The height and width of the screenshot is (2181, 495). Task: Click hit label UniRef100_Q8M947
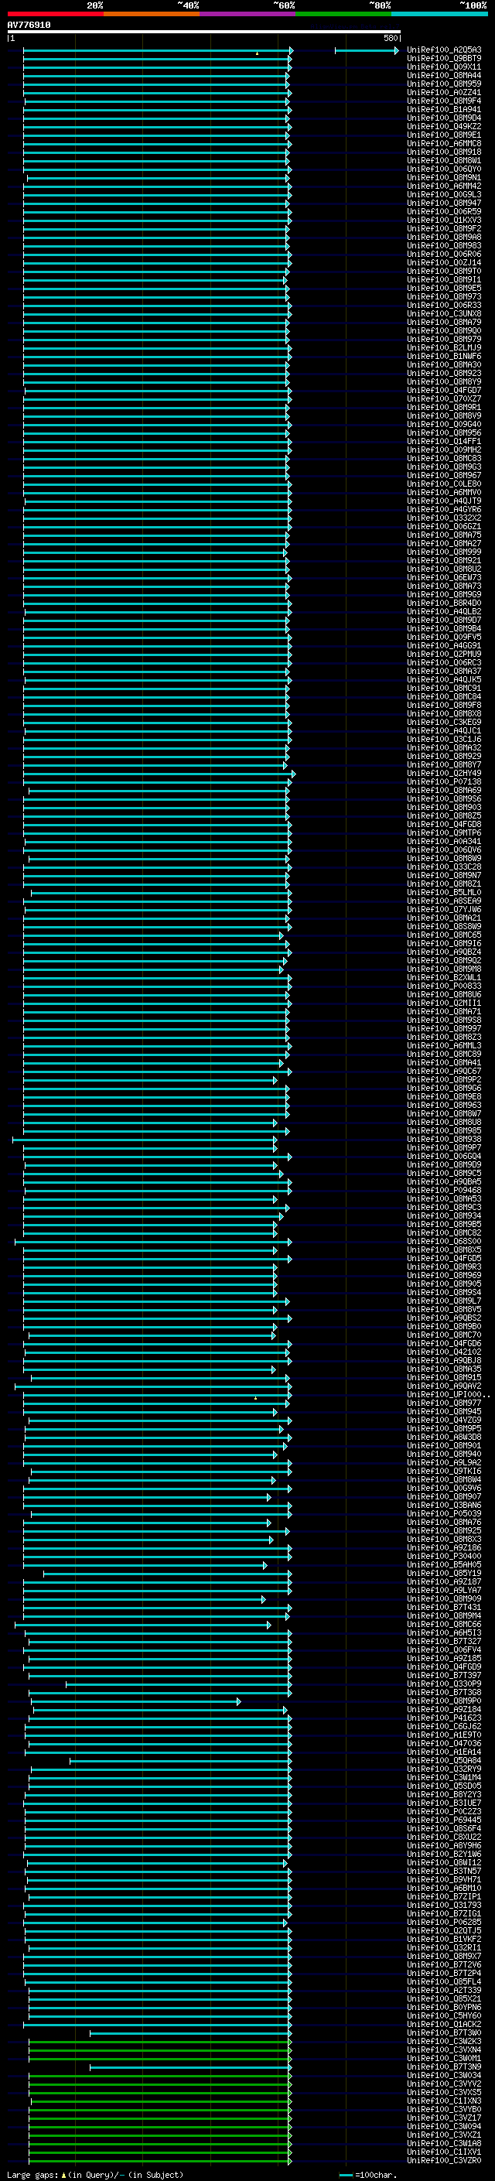point(444,203)
